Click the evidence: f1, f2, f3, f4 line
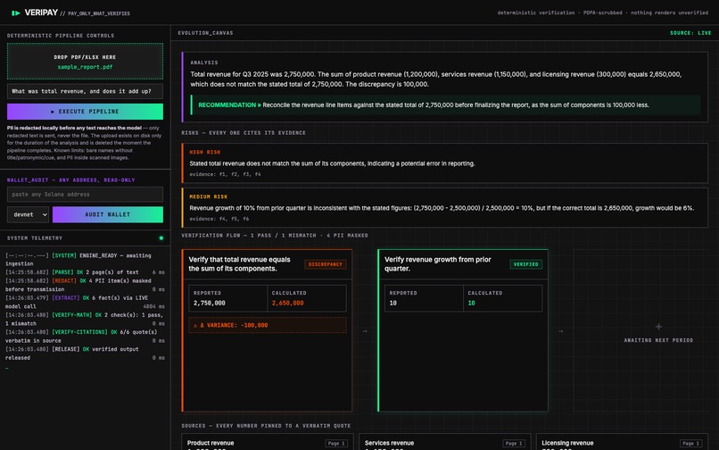Viewport: 719px width, 450px height. pos(225,174)
